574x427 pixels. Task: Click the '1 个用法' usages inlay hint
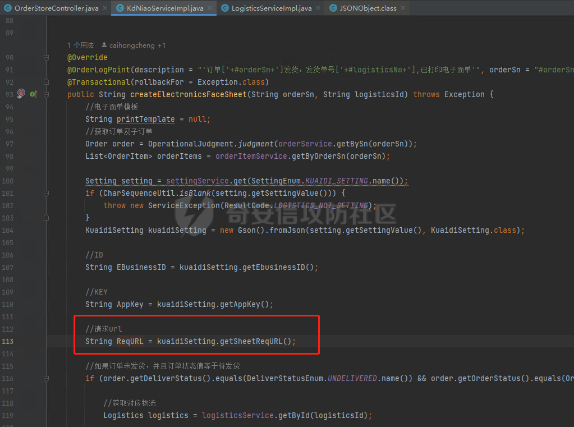(80, 45)
